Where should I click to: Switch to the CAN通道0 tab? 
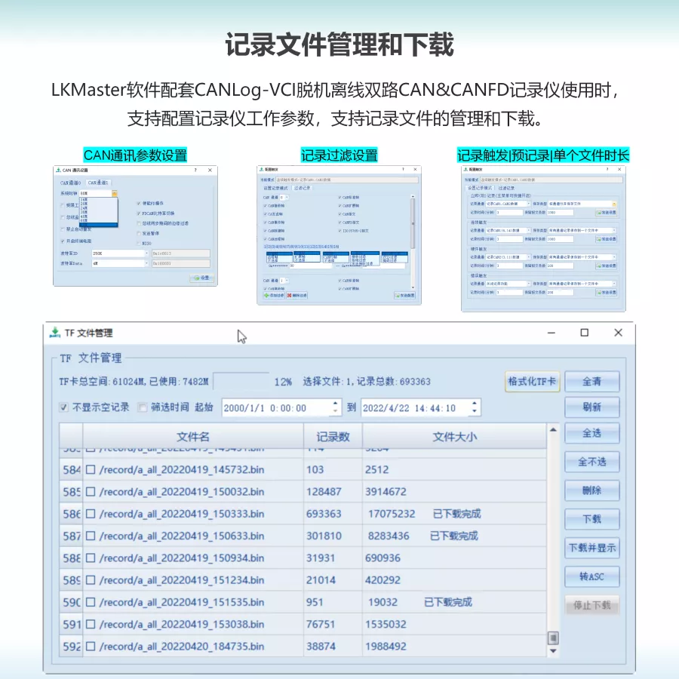[x=71, y=183]
